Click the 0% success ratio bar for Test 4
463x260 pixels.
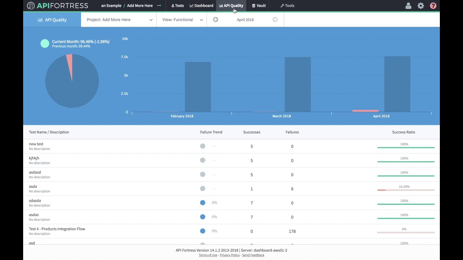pyautogui.click(x=406, y=232)
